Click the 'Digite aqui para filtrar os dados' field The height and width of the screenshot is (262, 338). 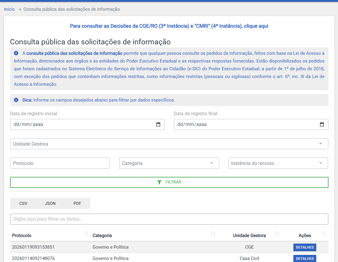(169, 219)
